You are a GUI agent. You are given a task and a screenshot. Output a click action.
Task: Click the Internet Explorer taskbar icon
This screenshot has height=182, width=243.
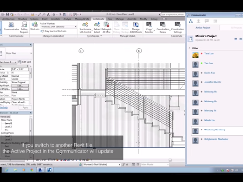6,170
